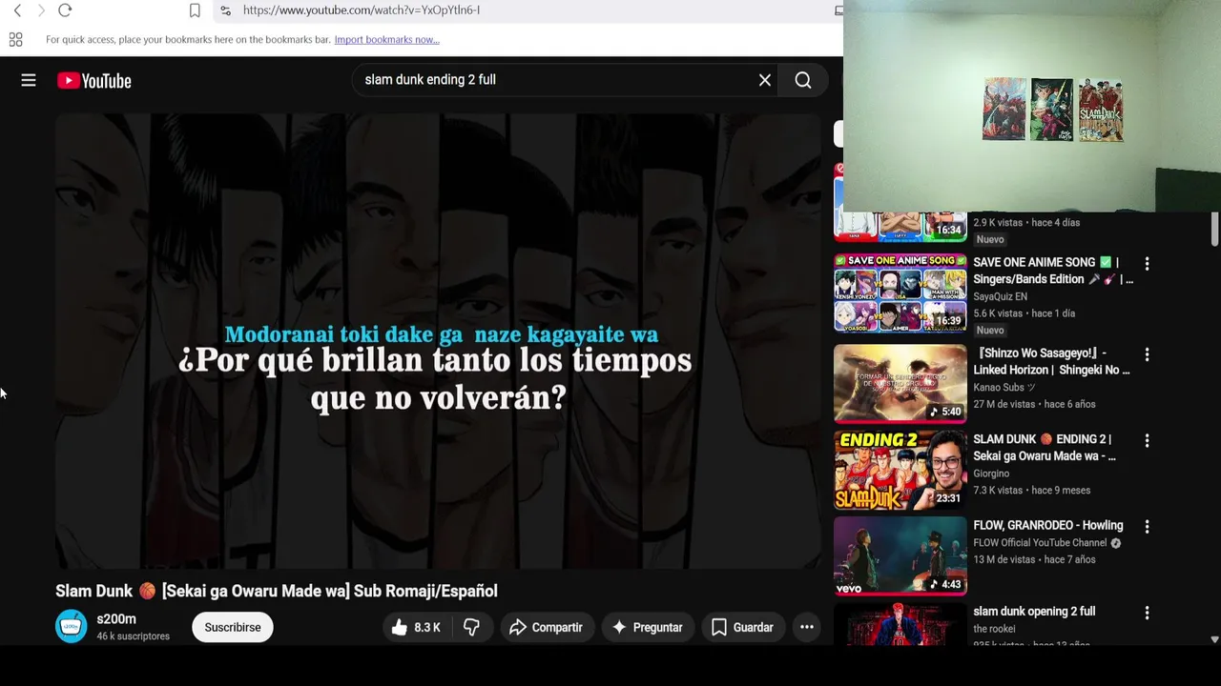This screenshot has height=686, width=1221.
Task: Share the video with Compartir
Action: [x=546, y=627]
